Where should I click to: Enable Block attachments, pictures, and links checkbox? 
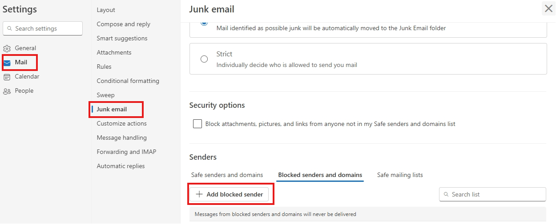tap(197, 124)
